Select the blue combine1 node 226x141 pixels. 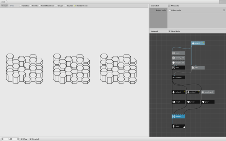tap(179, 117)
